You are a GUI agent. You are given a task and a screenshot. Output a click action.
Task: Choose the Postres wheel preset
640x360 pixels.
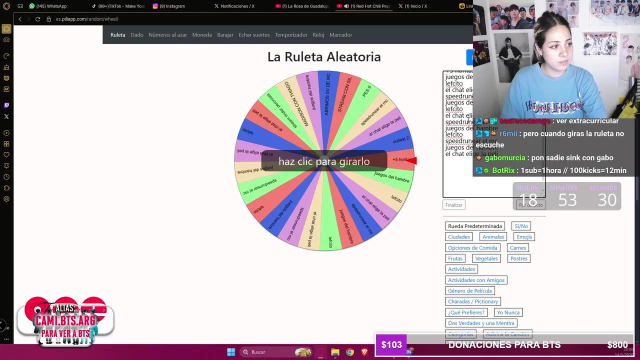pos(519,258)
